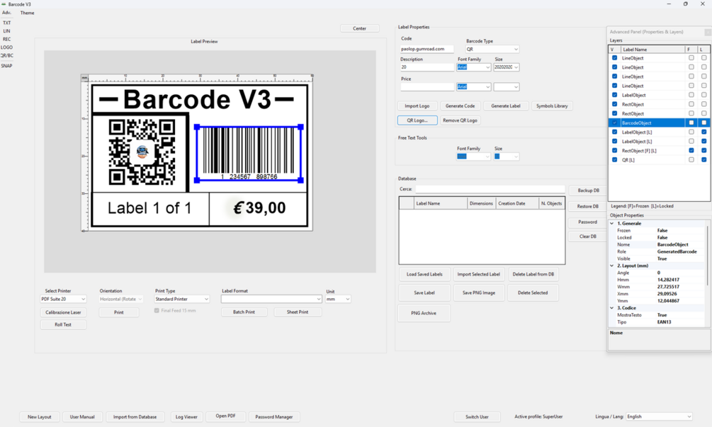Select the TXT tool in left sidebar
712x427 pixels.
point(7,23)
